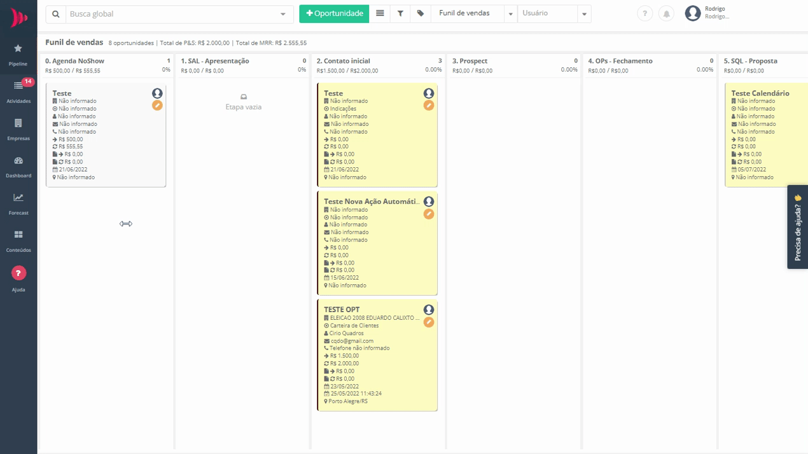Switch to list view icon
This screenshot has width=808, height=454.
pos(380,13)
